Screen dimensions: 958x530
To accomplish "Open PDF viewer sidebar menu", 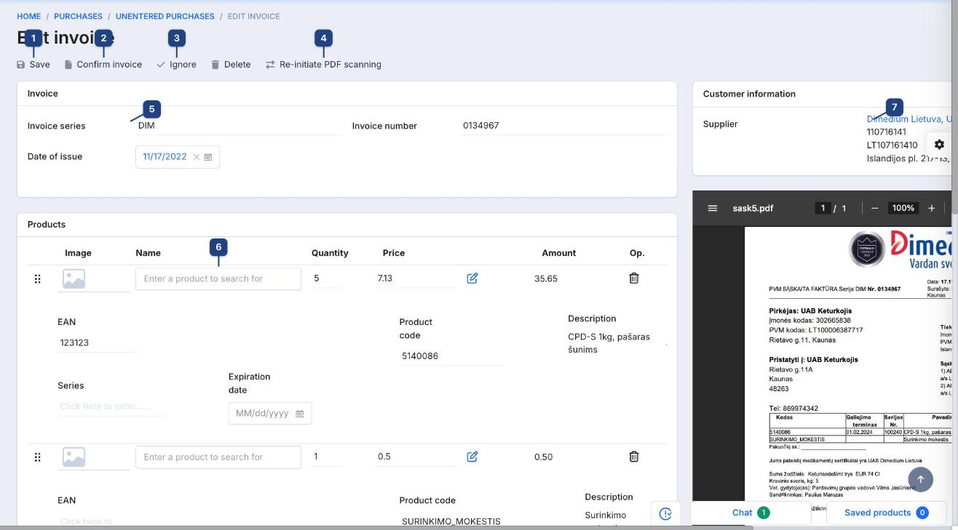I will (713, 208).
